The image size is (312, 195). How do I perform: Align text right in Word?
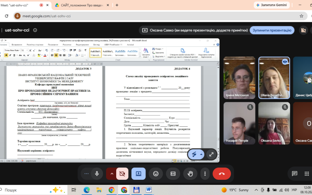(x=60, y=55)
